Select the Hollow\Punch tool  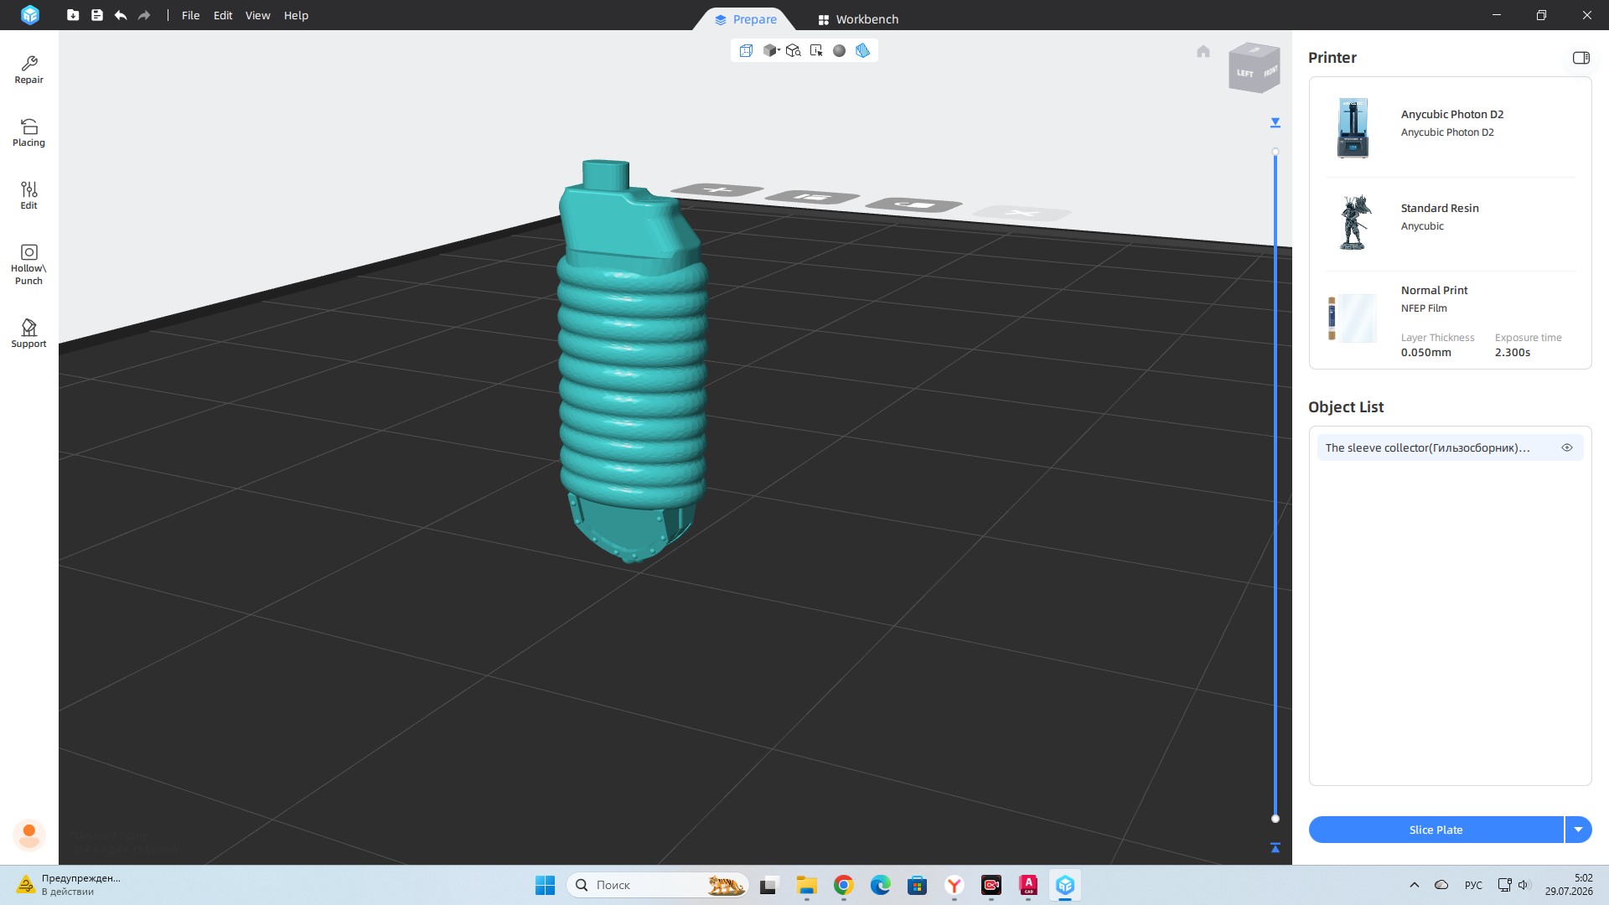click(28, 264)
